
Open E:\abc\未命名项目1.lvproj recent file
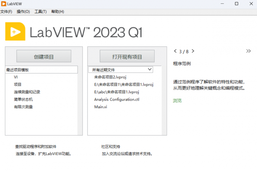(x=116, y=92)
